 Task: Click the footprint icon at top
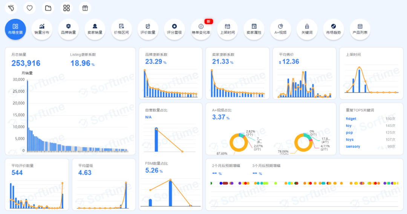click(11, 8)
